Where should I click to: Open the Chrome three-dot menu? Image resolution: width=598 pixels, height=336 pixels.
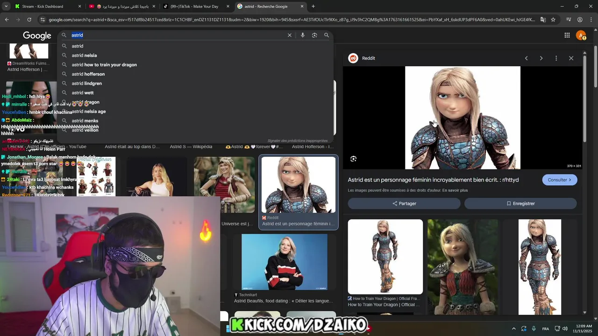pos(591,20)
